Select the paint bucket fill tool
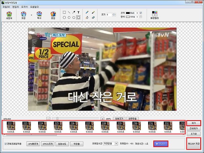This screenshot has height=153, width=204. pos(87,18)
